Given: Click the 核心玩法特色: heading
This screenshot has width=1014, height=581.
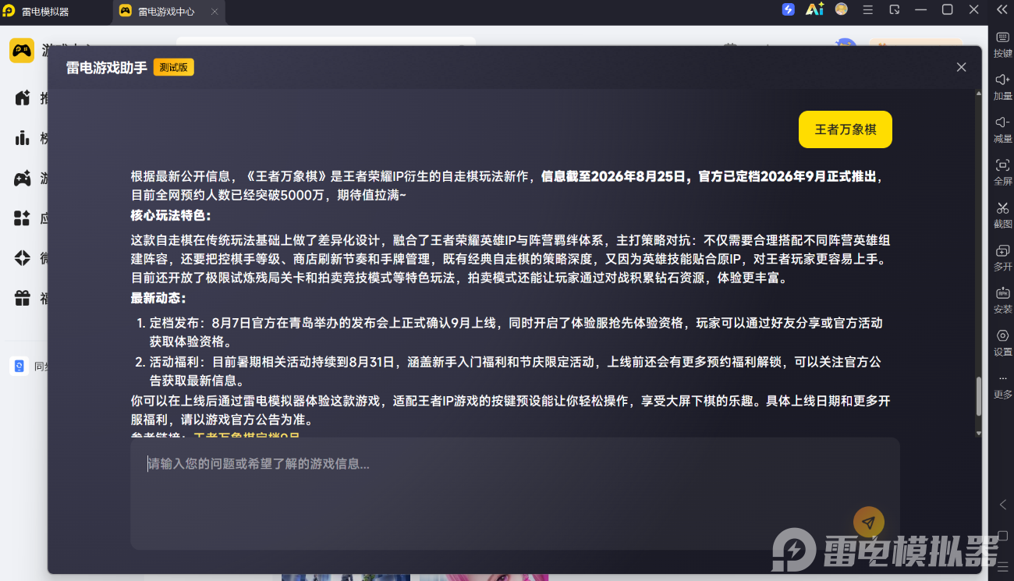Looking at the screenshot, I should (x=171, y=215).
